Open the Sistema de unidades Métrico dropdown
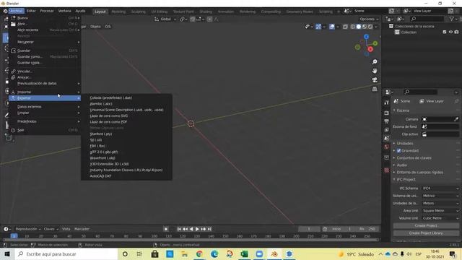Screen dimensions: 462x260 (440, 196)
